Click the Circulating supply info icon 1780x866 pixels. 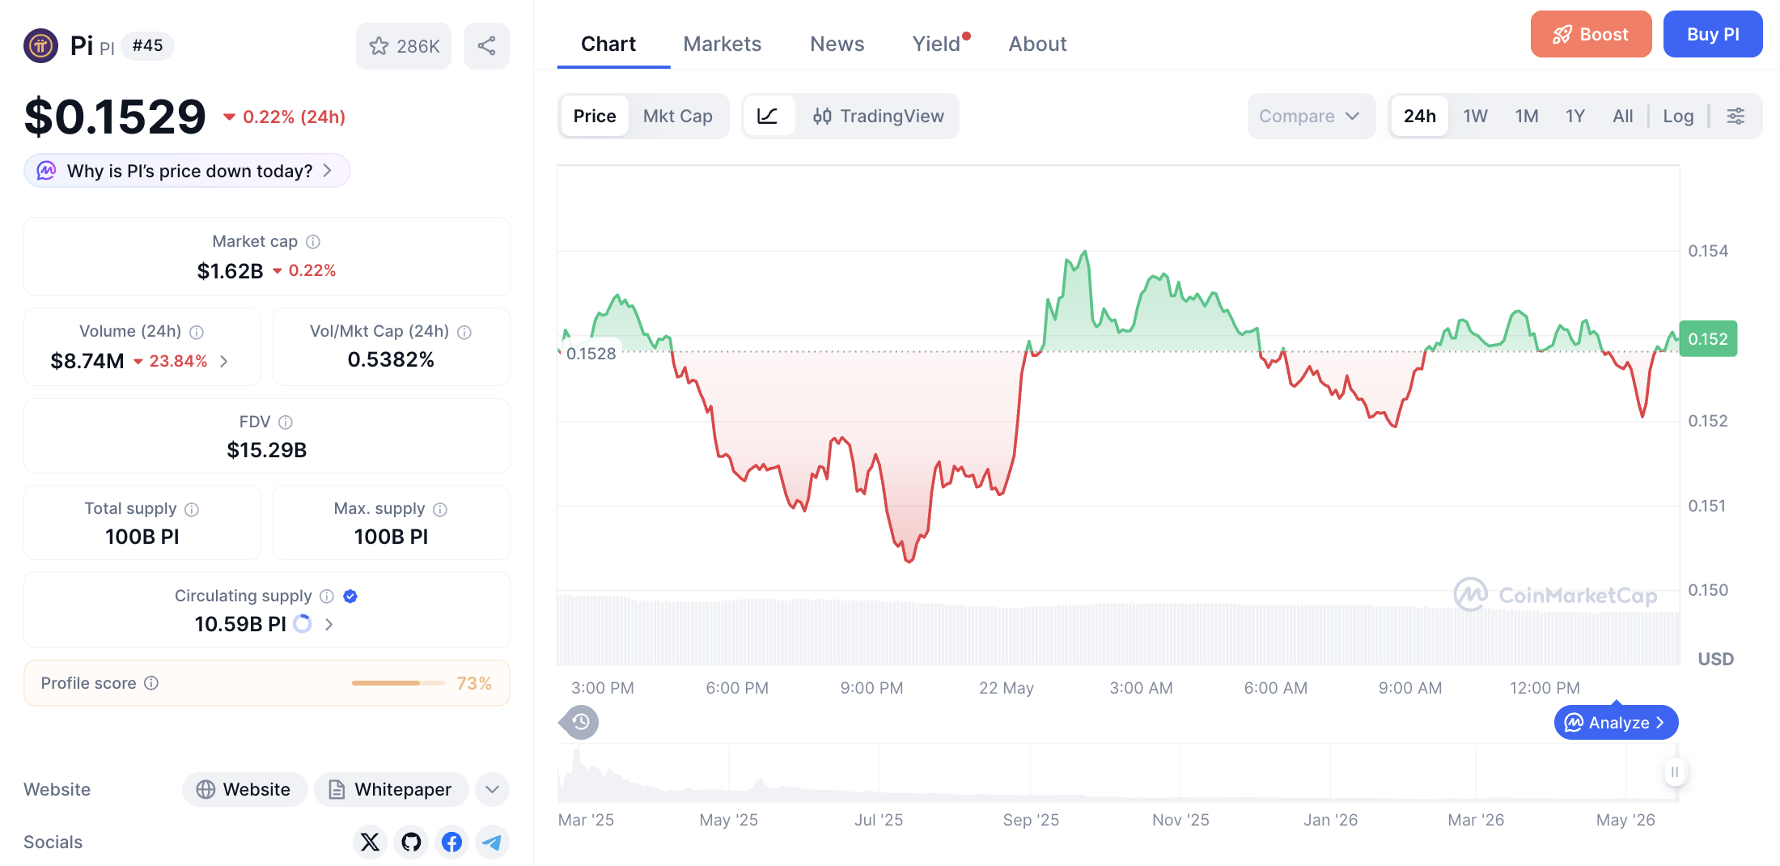327,596
